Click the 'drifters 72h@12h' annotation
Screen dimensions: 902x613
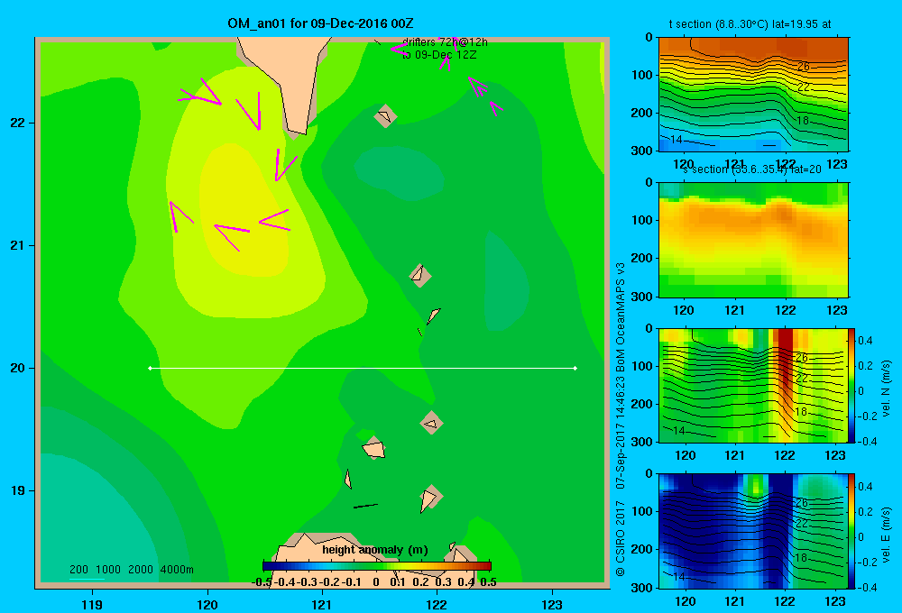click(445, 42)
